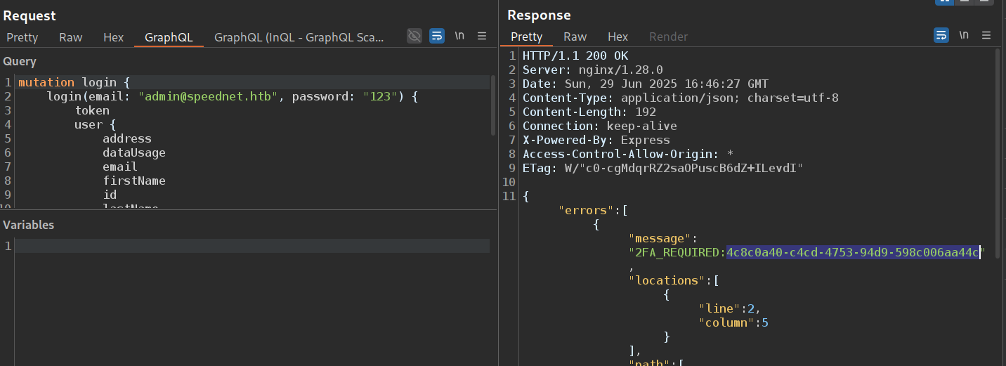Select the response Render tab
The width and height of the screenshot is (1006, 366).
pyautogui.click(x=668, y=37)
